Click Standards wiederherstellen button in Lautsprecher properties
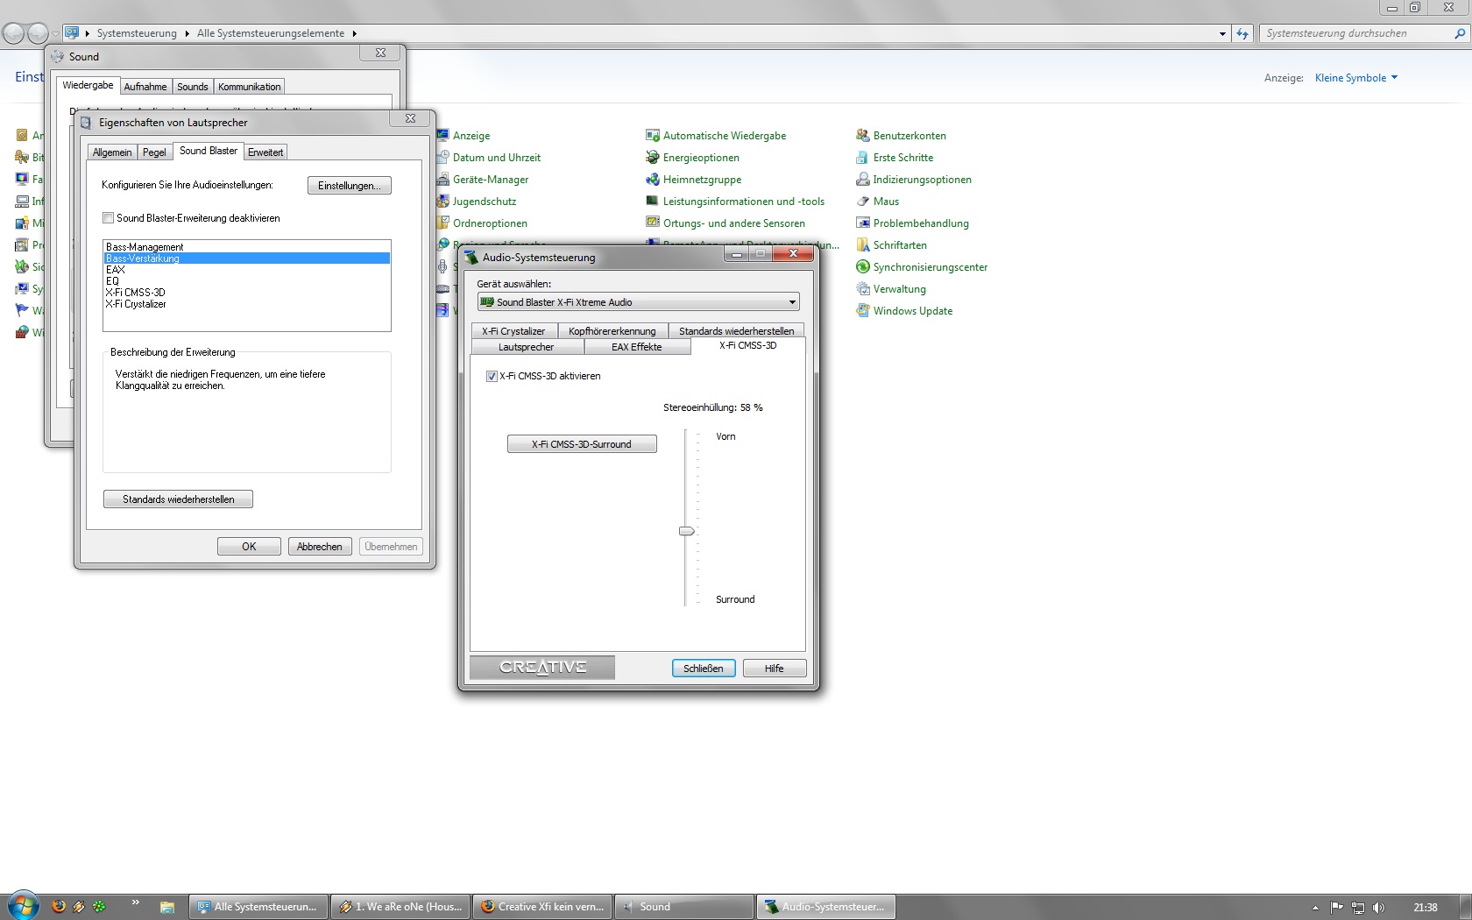Screen dimensions: 1472x920 (x=179, y=499)
